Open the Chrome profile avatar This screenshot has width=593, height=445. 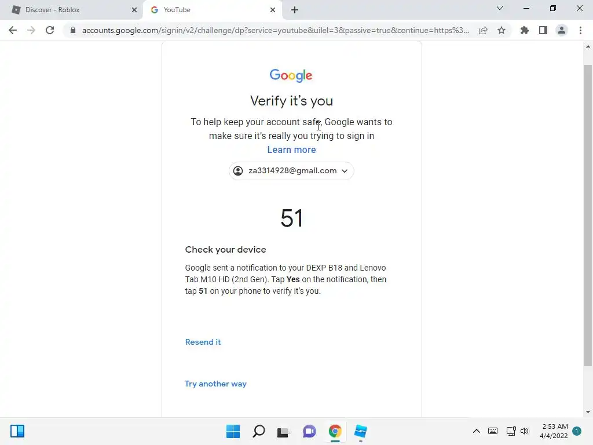coord(562,30)
